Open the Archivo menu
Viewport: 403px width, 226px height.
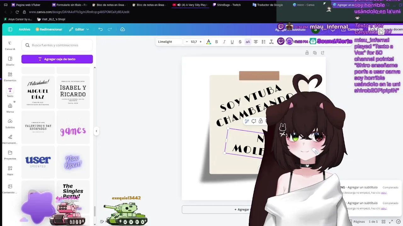click(25, 29)
